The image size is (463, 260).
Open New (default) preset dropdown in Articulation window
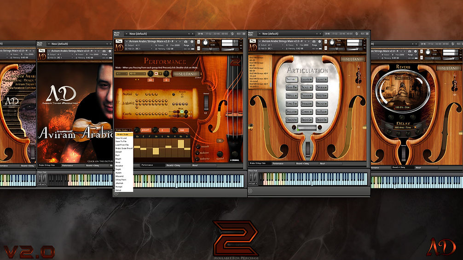click(x=290, y=34)
